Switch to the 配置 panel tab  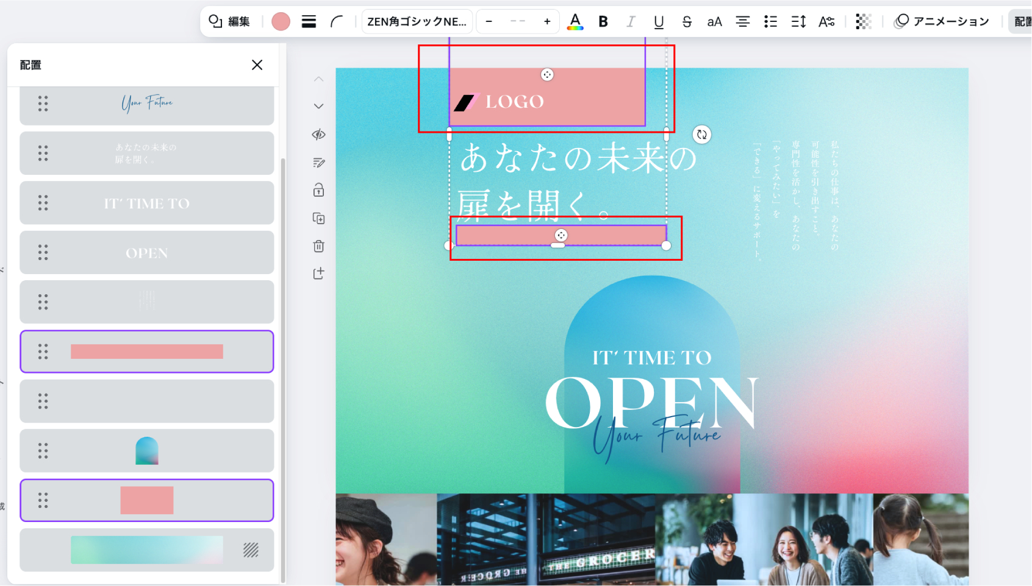pos(1024,21)
